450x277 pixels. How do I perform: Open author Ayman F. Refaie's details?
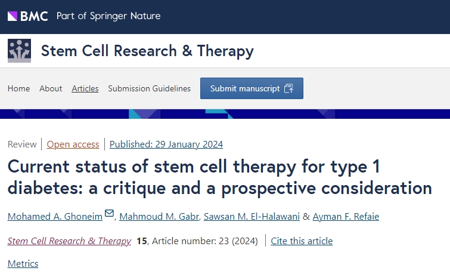(x=346, y=216)
